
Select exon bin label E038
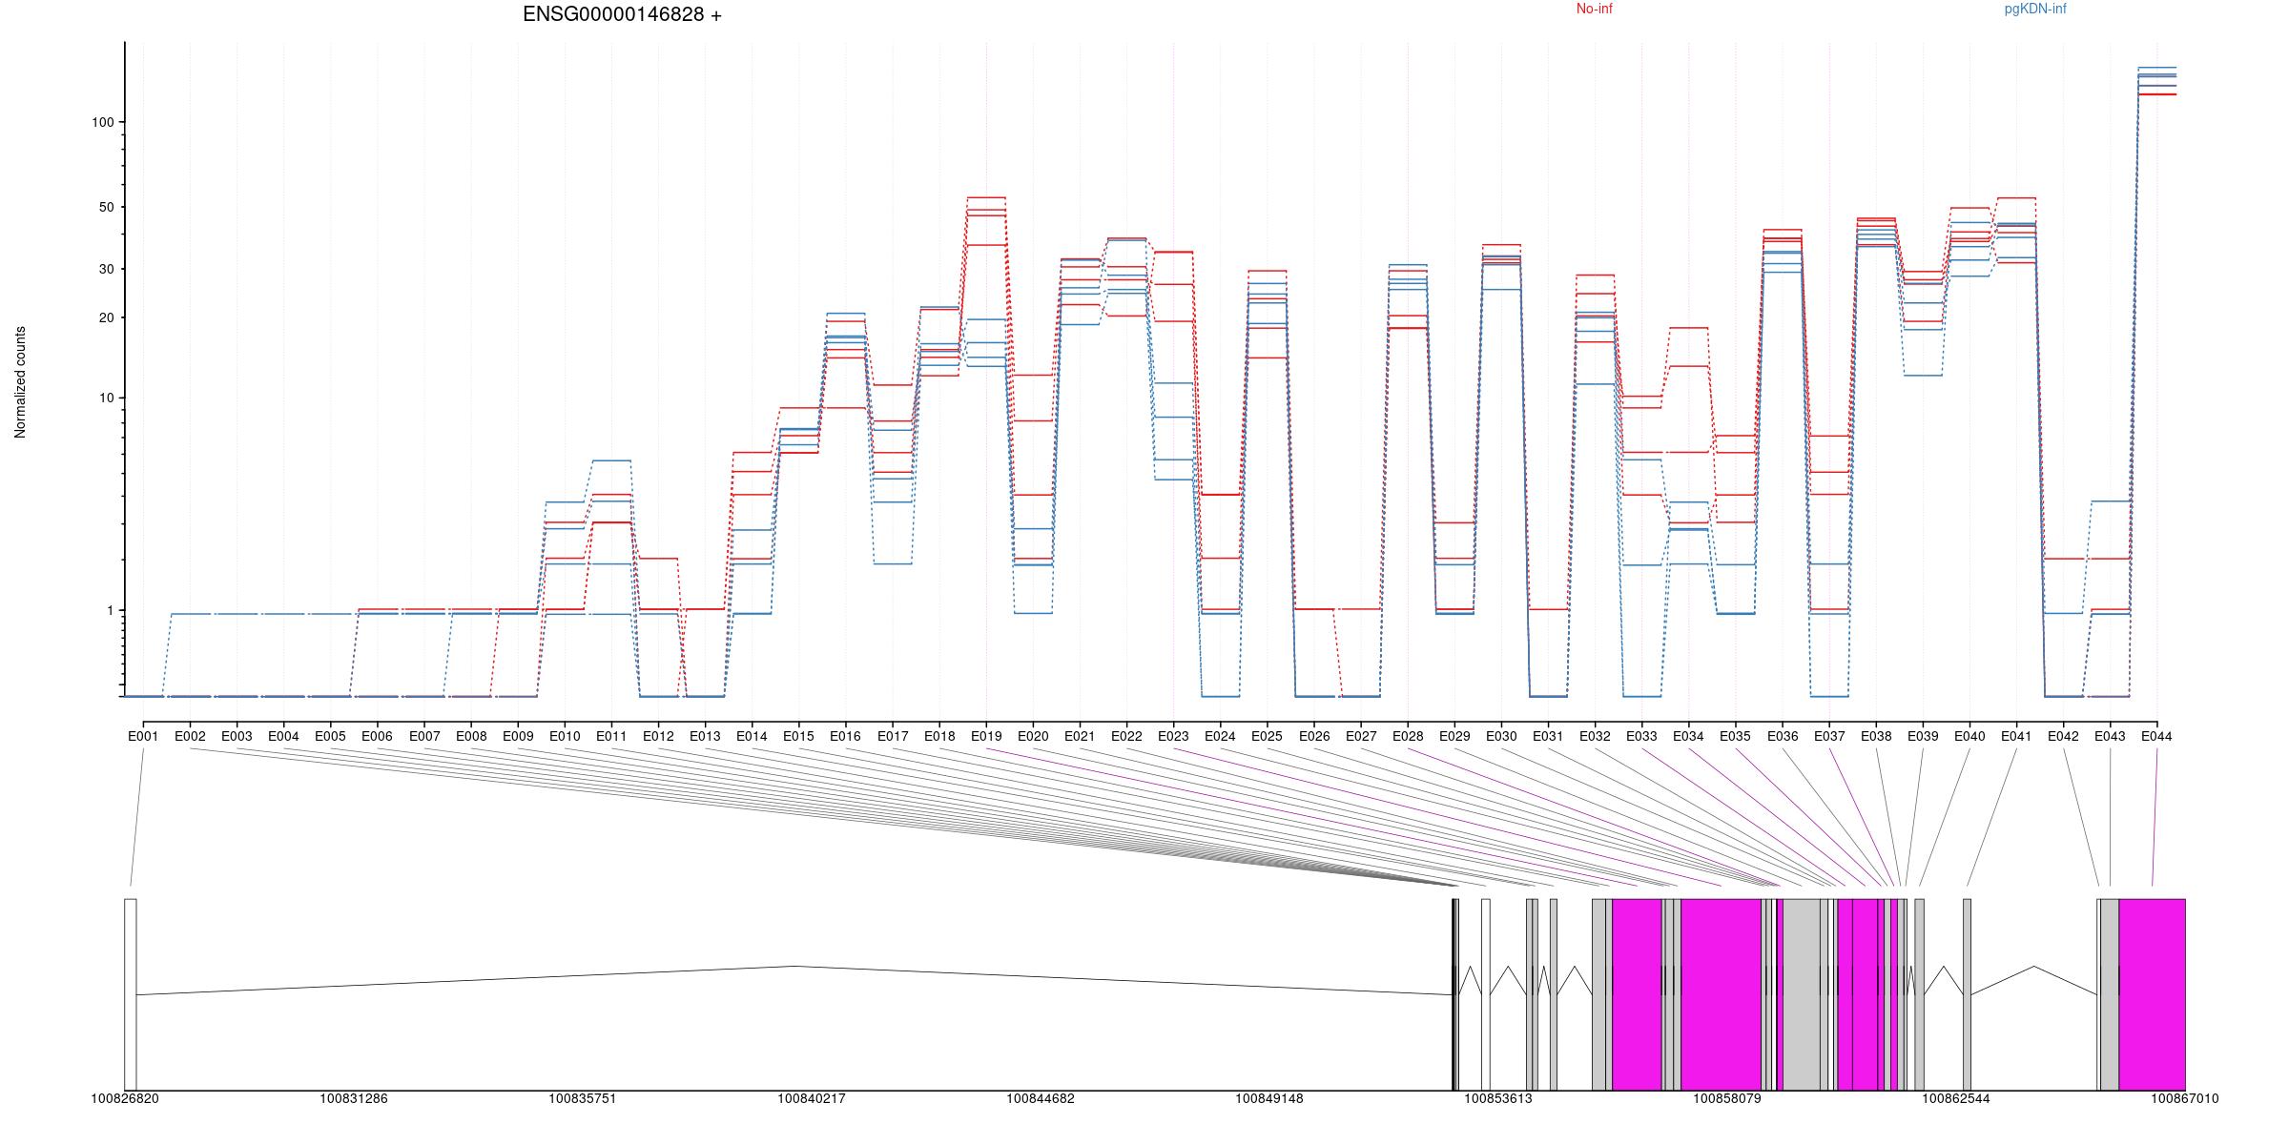[1876, 736]
